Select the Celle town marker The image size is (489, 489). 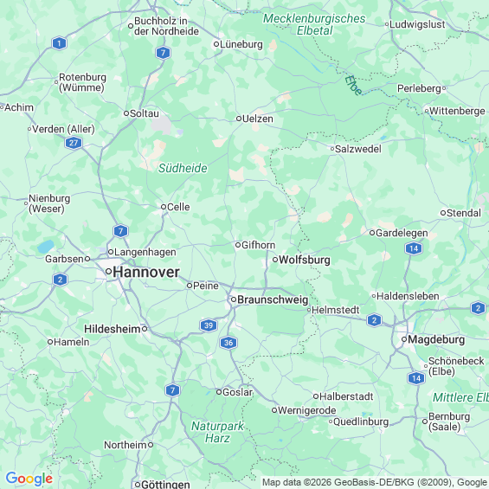(x=163, y=207)
